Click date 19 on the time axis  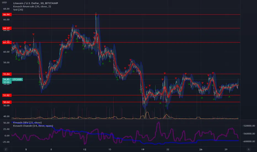click(x=143, y=150)
